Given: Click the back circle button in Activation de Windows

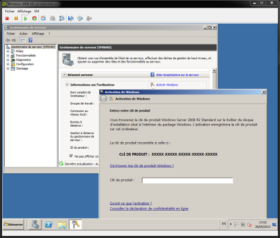Looking at the screenshot, I should (103, 99).
